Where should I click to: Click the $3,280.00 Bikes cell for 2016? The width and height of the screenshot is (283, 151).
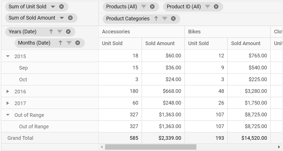pos(249,91)
